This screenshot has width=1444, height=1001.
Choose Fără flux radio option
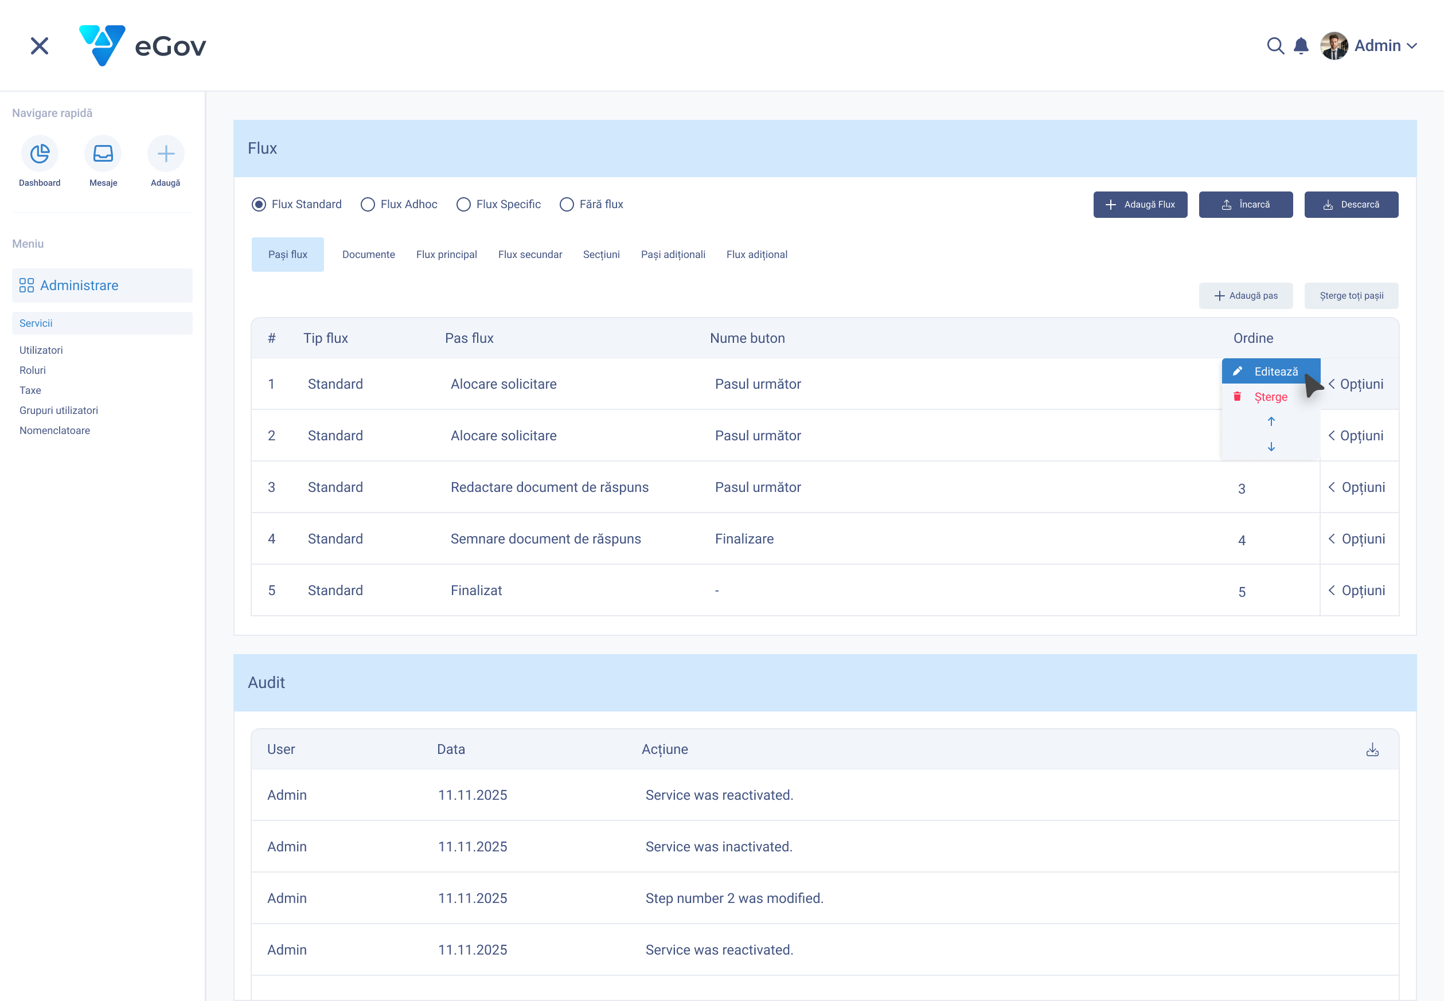pos(567,205)
